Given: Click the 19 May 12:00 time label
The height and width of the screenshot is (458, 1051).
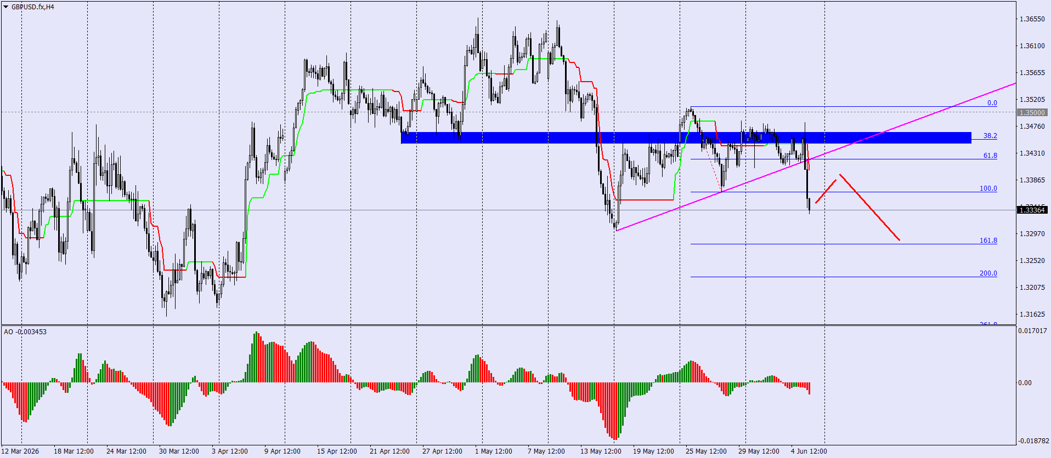Looking at the screenshot, I should (x=653, y=451).
